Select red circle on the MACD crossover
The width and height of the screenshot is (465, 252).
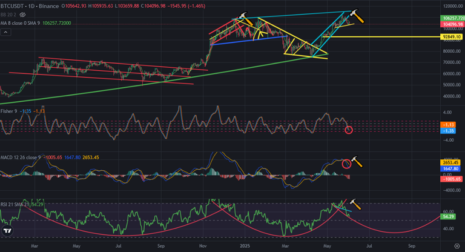point(346,164)
